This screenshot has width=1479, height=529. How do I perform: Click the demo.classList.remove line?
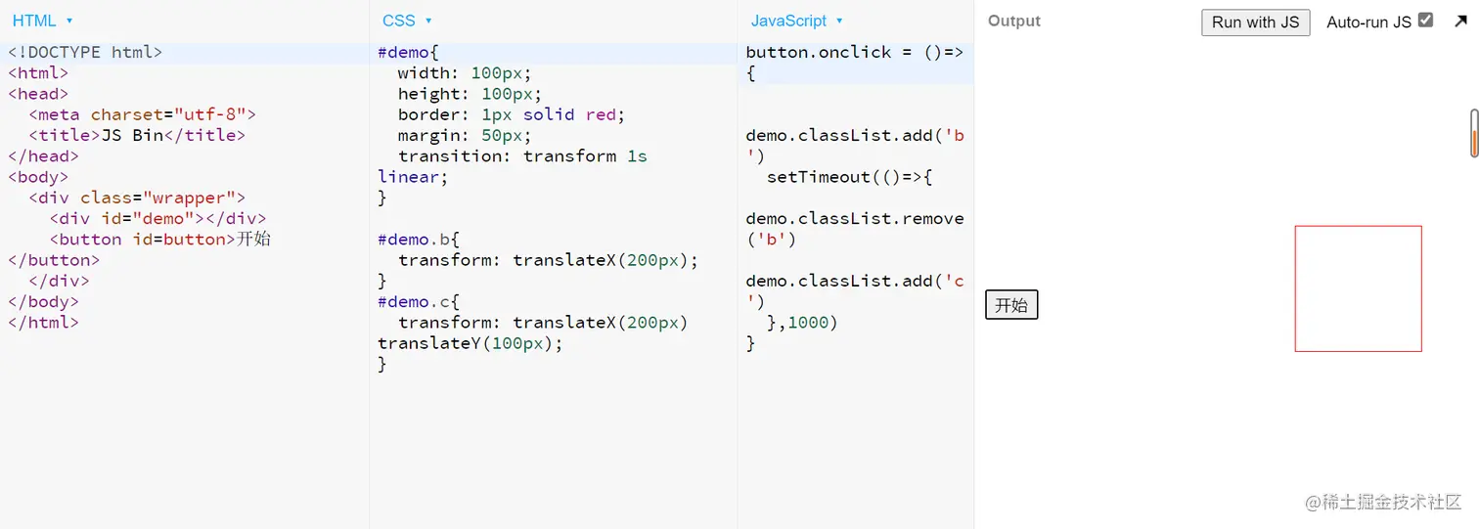click(x=855, y=219)
